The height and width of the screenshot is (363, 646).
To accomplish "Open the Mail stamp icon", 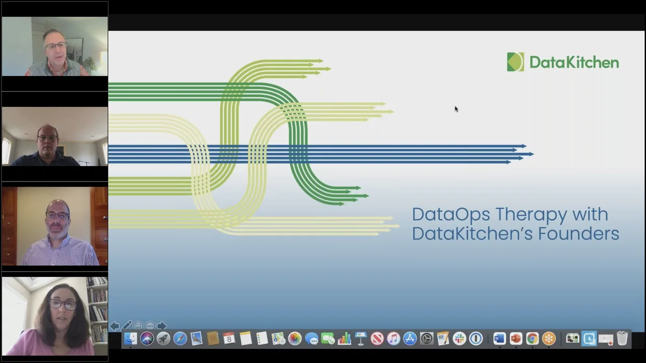I will [196, 339].
